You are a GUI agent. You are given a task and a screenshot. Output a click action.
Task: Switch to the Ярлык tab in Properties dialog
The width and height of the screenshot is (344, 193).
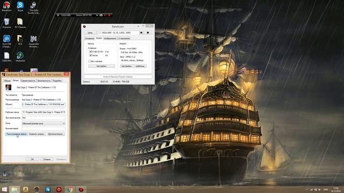tap(16, 80)
